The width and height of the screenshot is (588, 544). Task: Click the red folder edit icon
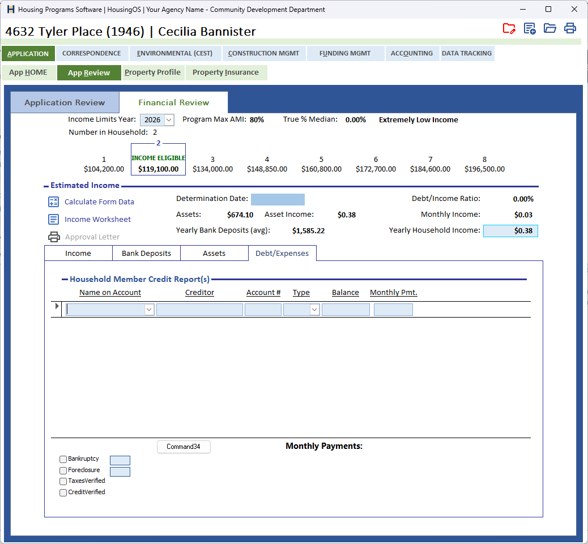(x=509, y=28)
